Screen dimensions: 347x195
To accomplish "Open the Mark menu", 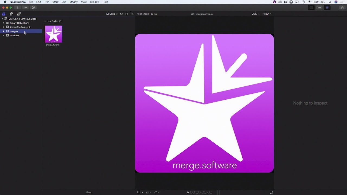I will click(x=55, y=2).
